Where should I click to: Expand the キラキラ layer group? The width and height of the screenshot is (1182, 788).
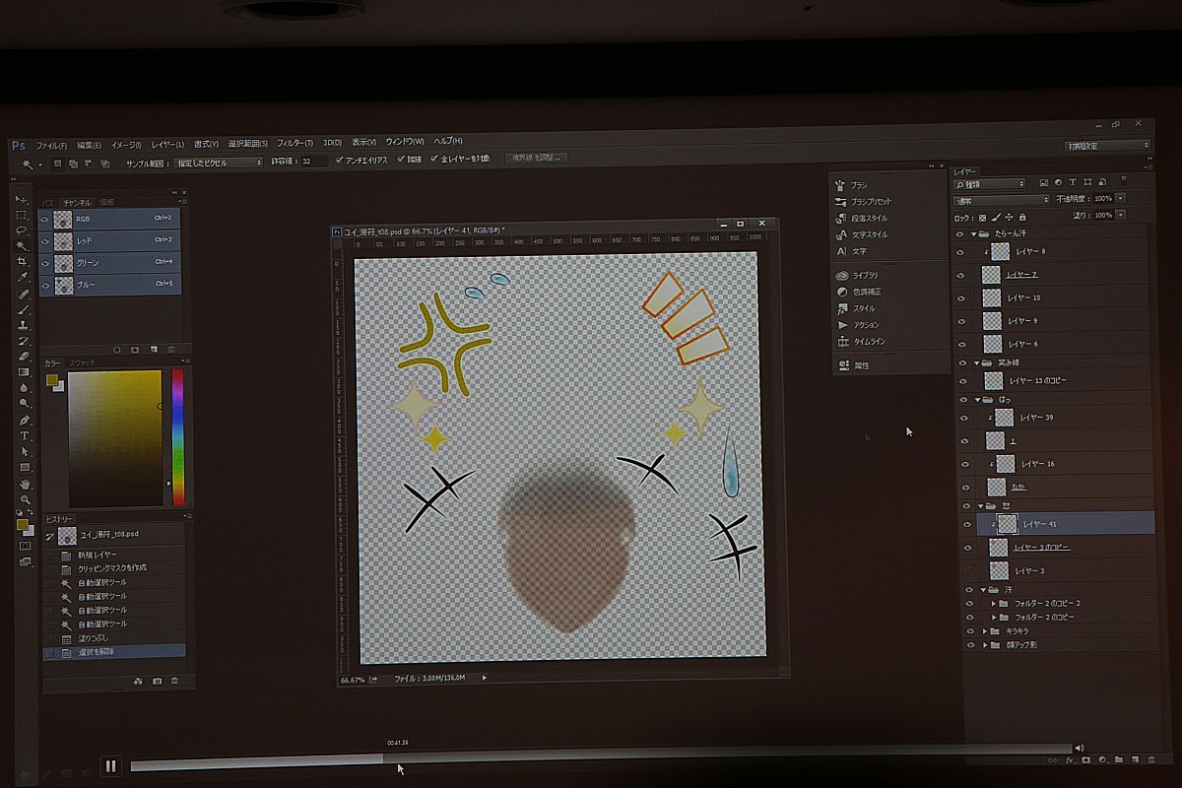pos(984,630)
